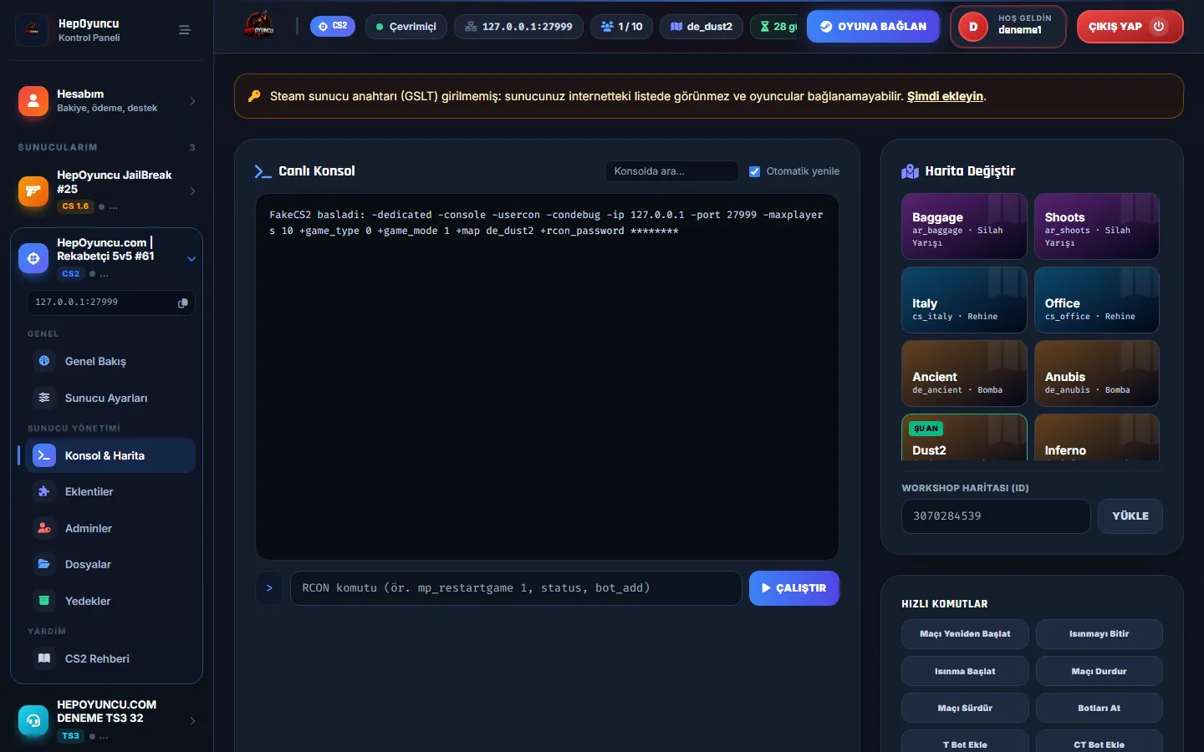Click the Rekabetçi 5v5 #61 server icon

pyautogui.click(x=33, y=258)
